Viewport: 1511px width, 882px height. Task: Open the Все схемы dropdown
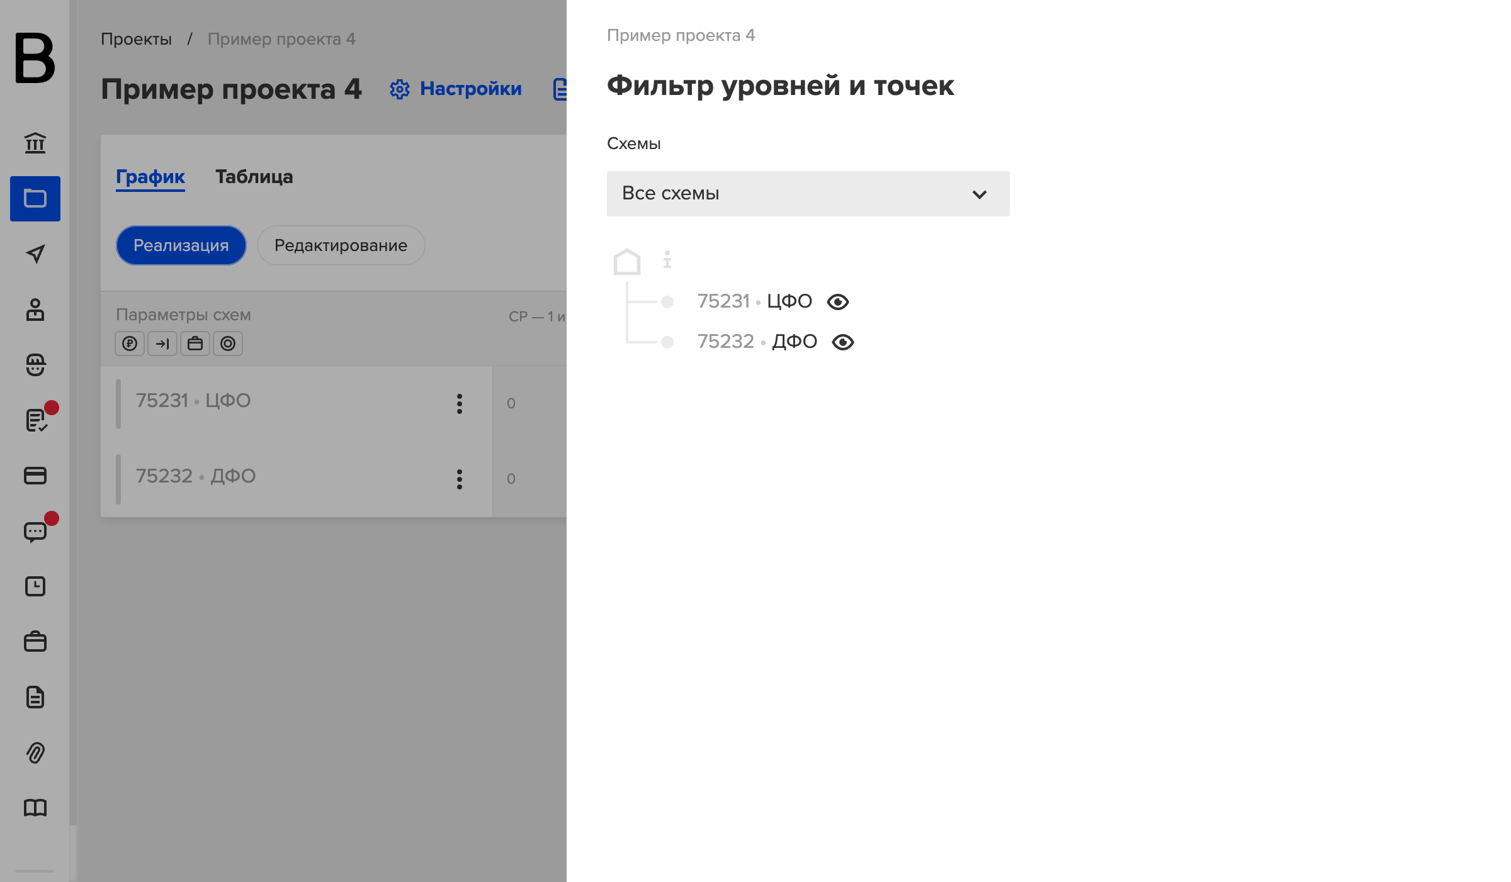808,194
